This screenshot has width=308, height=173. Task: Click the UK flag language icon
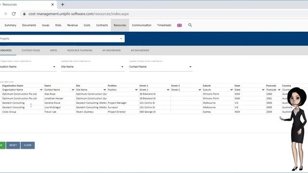click(180, 25)
